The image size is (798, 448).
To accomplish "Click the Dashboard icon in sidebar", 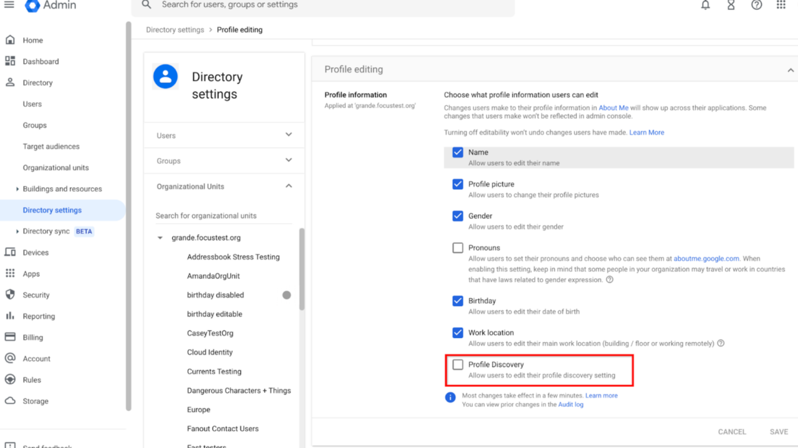I will pos(10,61).
